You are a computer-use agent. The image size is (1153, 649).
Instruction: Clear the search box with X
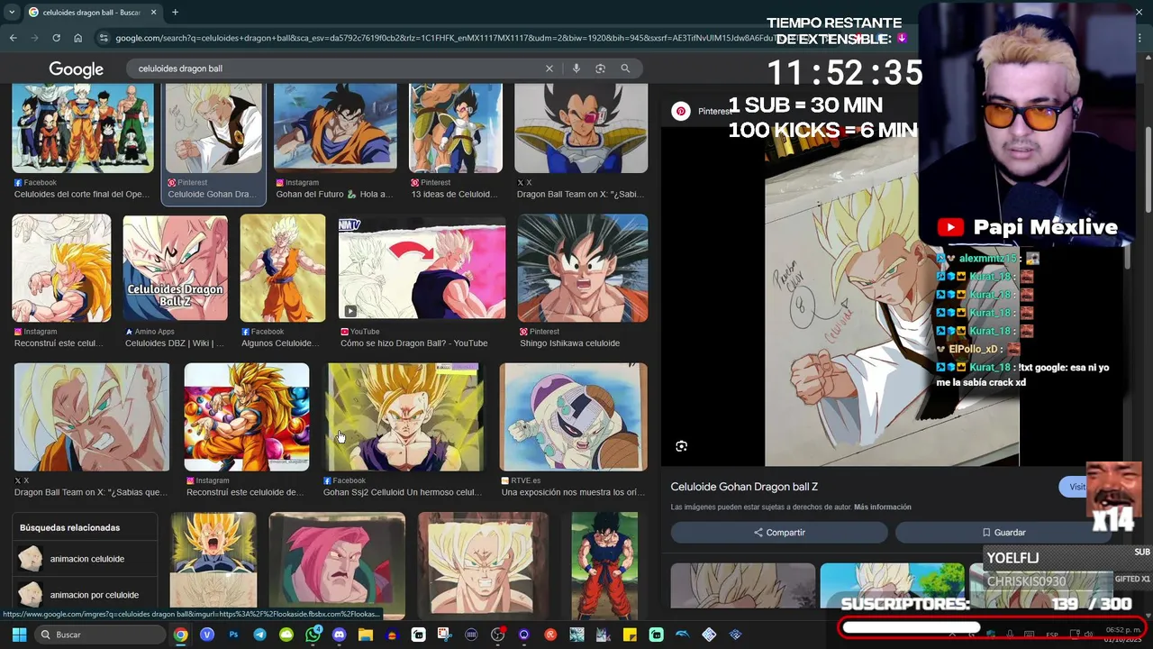pyautogui.click(x=549, y=69)
